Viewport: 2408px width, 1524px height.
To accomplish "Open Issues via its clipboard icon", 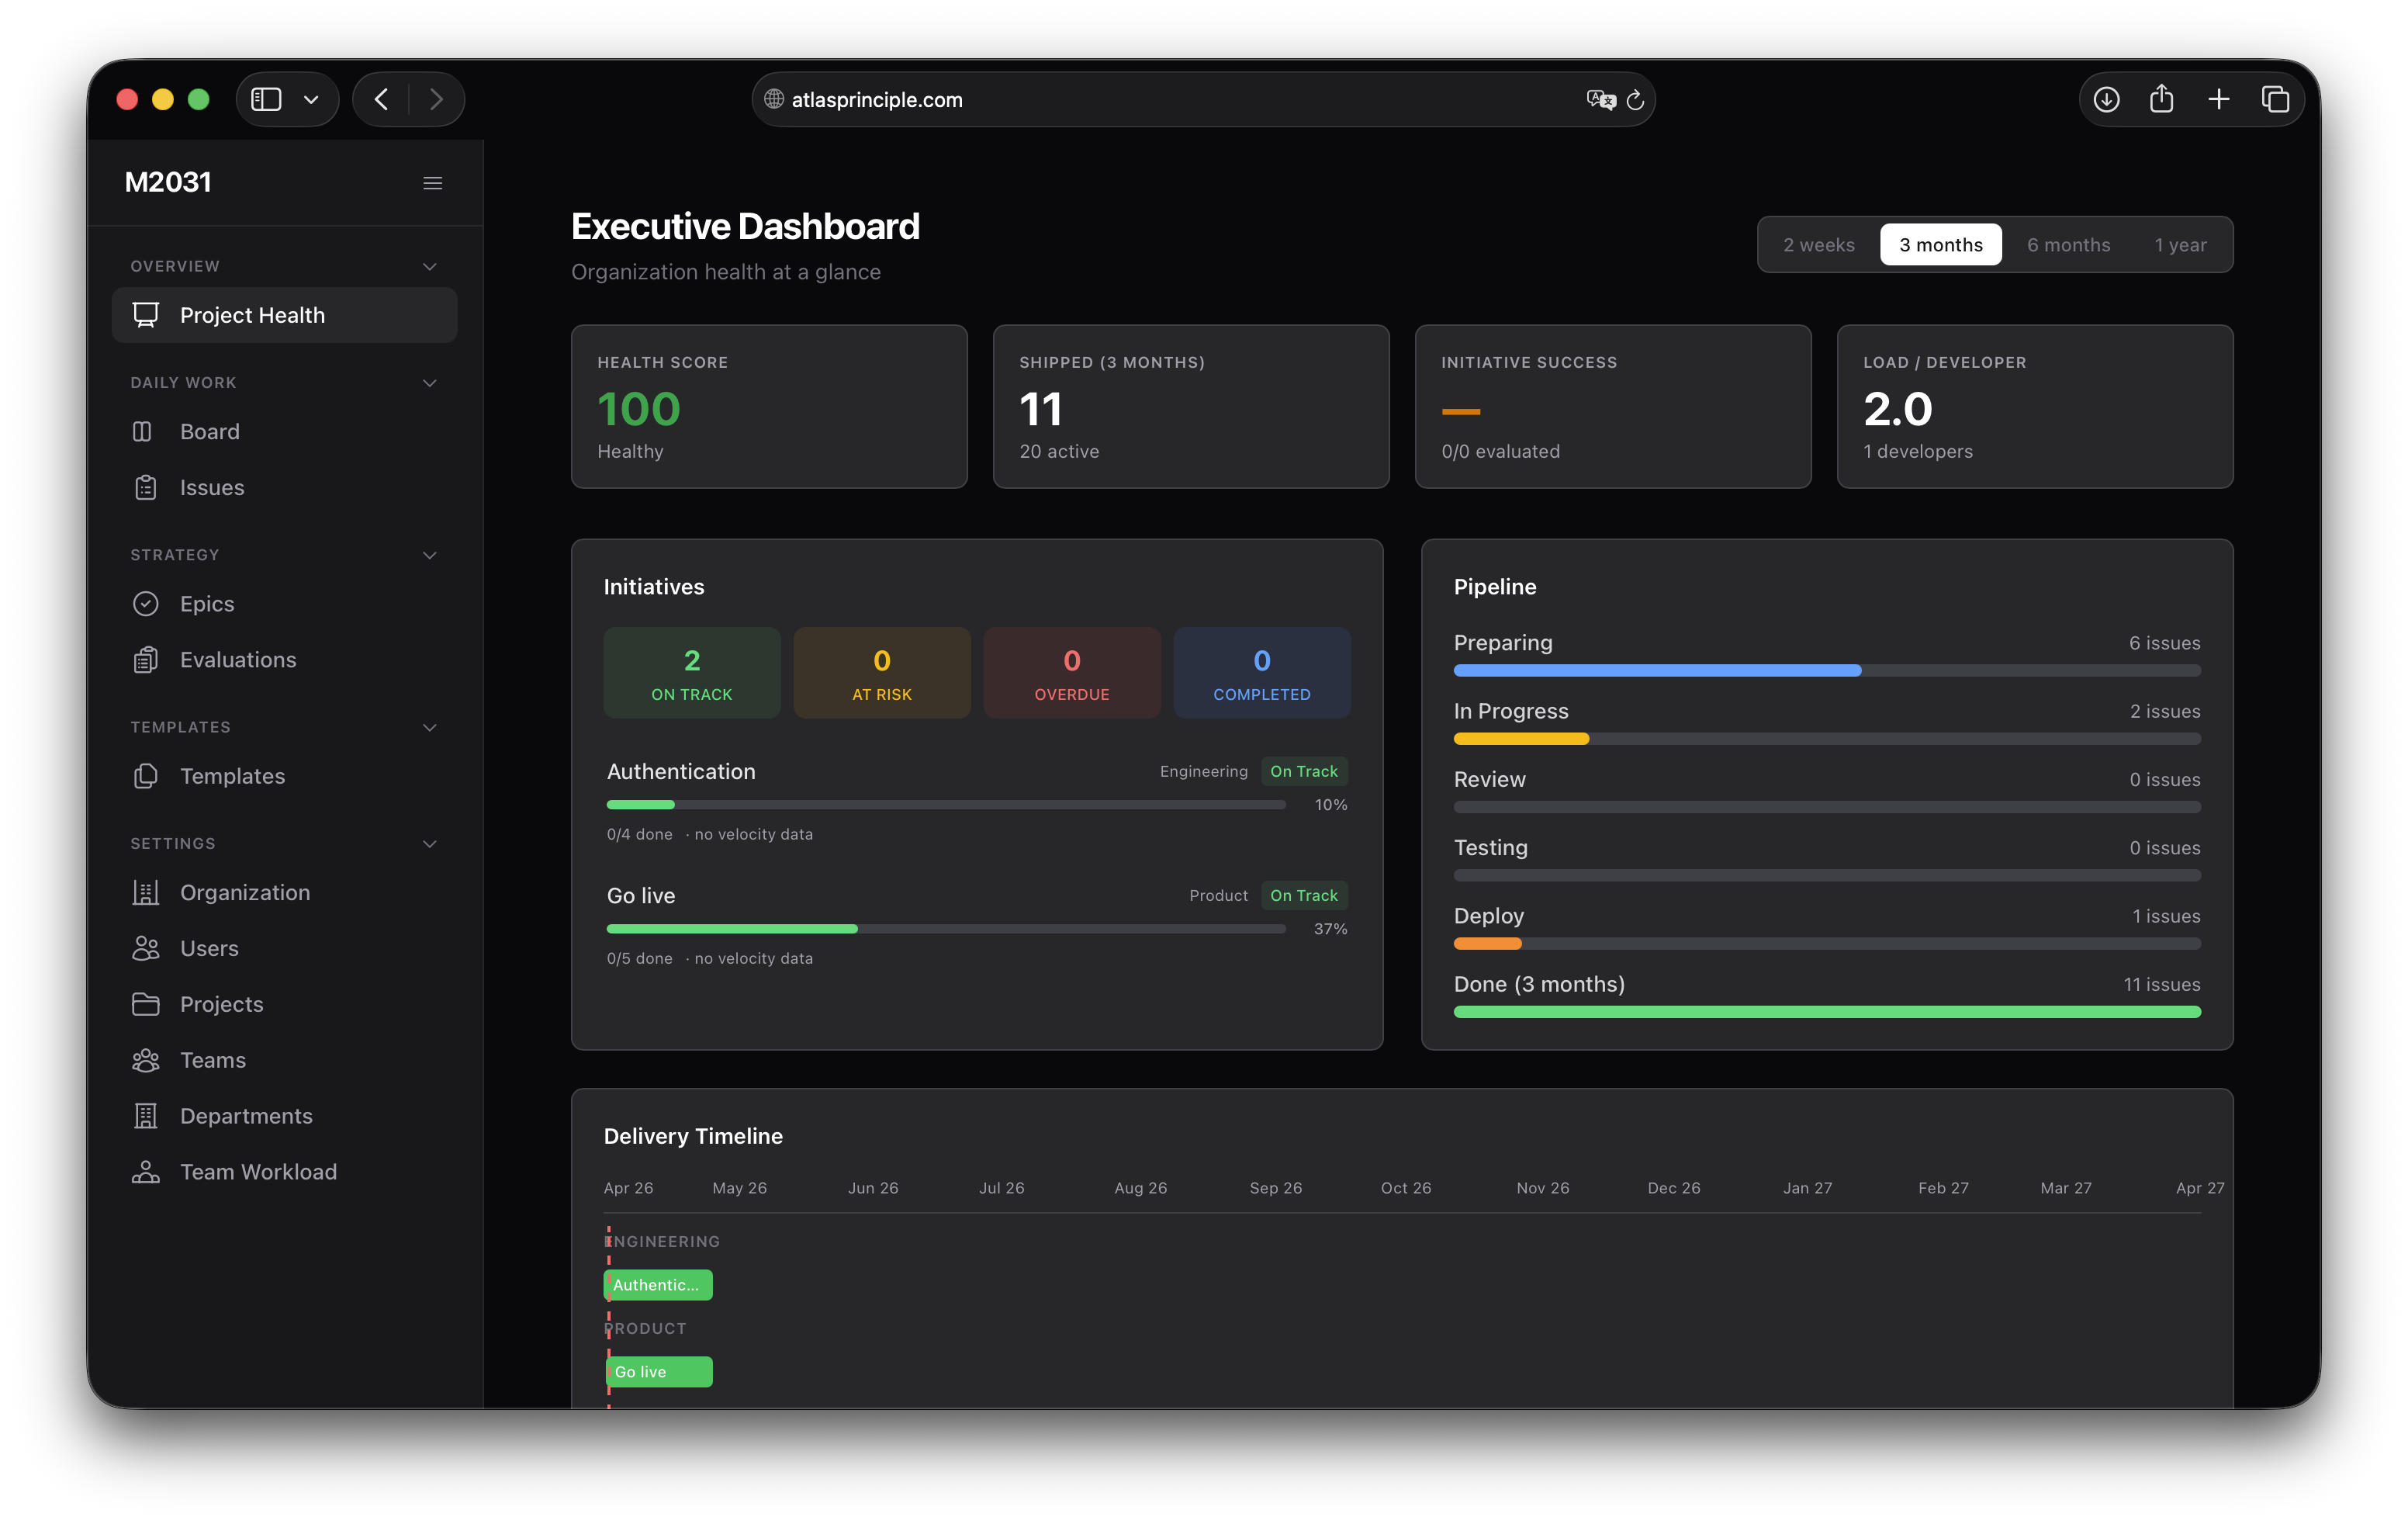I will coord(145,487).
